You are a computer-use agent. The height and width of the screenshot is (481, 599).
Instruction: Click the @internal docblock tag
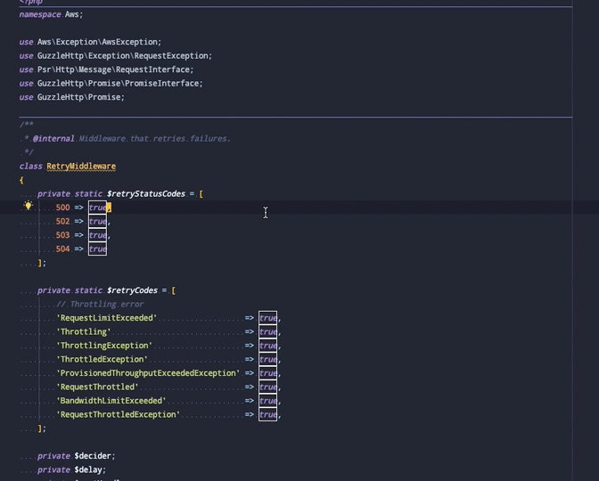(x=53, y=139)
